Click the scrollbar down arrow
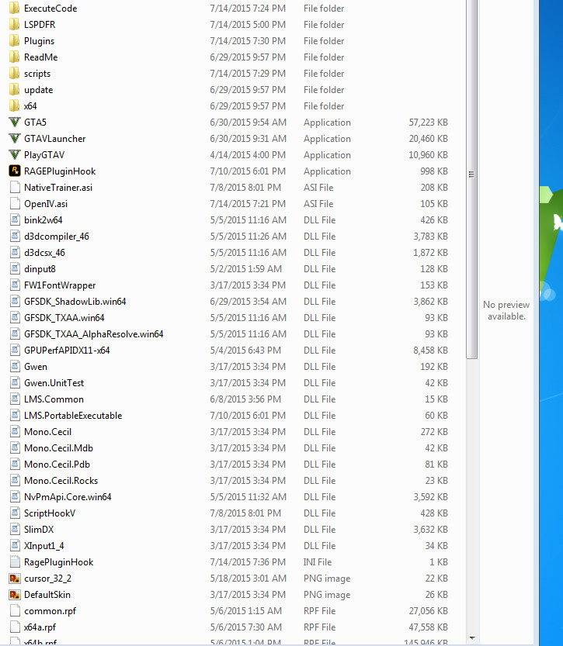Image resolution: width=563 pixels, height=646 pixels. pyautogui.click(x=472, y=638)
